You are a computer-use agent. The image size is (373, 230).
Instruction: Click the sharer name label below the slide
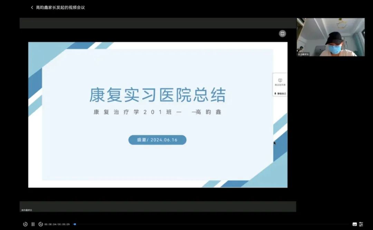[x=27, y=210]
